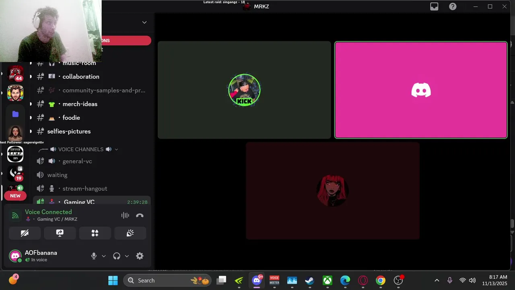Select the red-haired avatar participant tile
This screenshot has width=515, height=290.
pos(333,191)
